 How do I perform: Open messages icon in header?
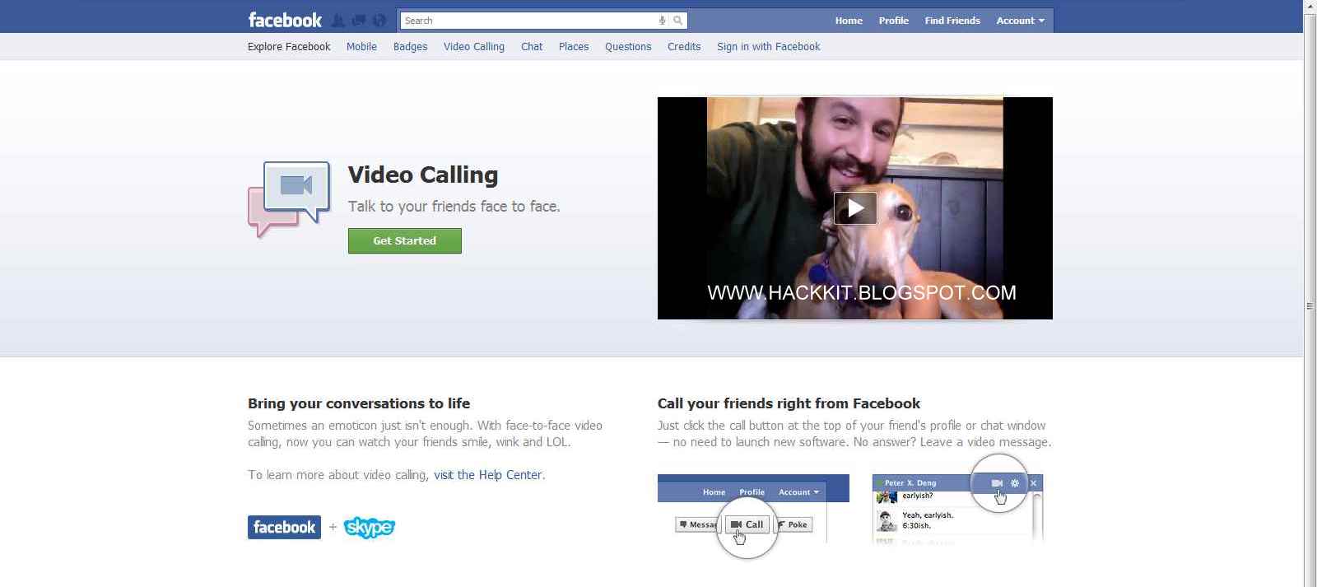(359, 21)
